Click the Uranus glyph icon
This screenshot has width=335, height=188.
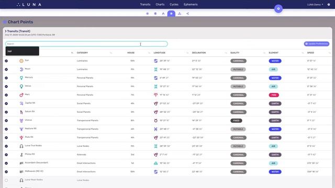click(x=21, y=121)
